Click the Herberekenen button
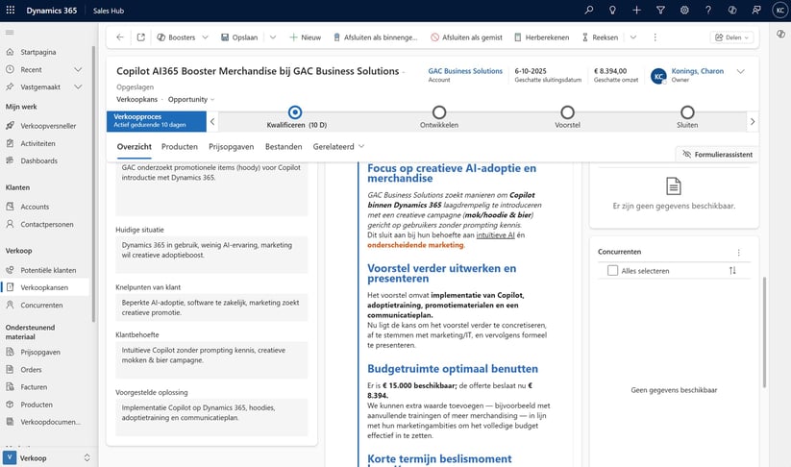Viewport: 791px width, 467px height. 541,37
